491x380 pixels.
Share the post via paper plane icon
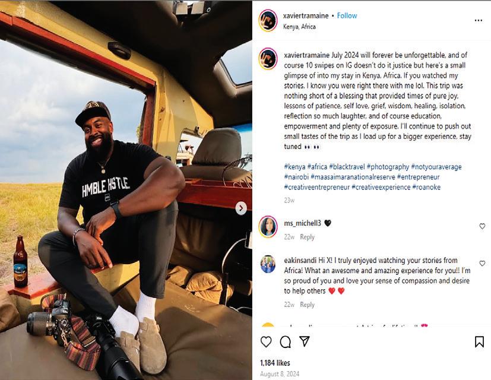coord(305,341)
